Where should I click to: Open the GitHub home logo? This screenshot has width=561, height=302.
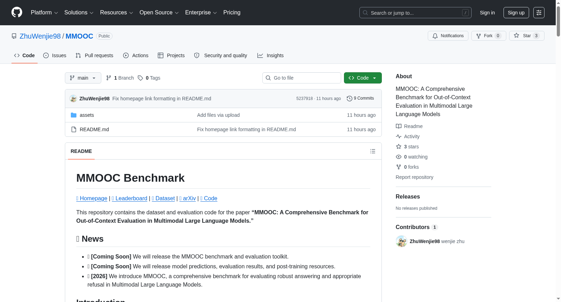[x=17, y=12]
